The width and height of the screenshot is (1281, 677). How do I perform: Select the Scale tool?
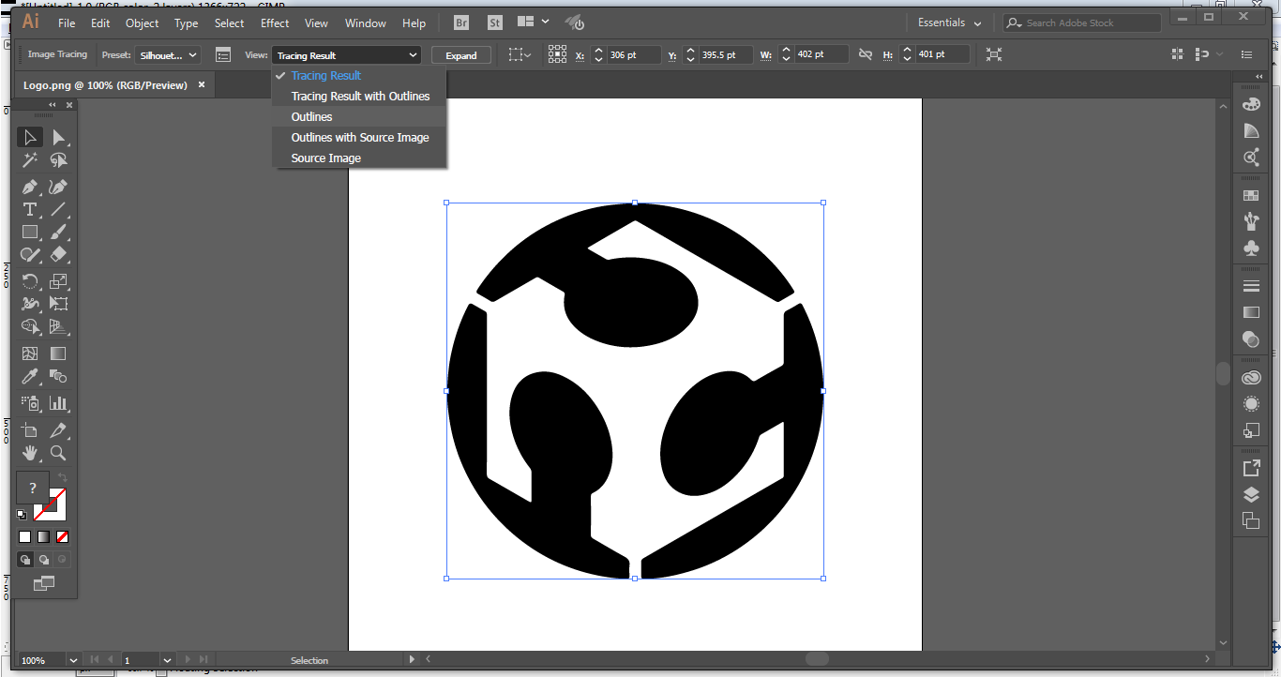coord(58,280)
